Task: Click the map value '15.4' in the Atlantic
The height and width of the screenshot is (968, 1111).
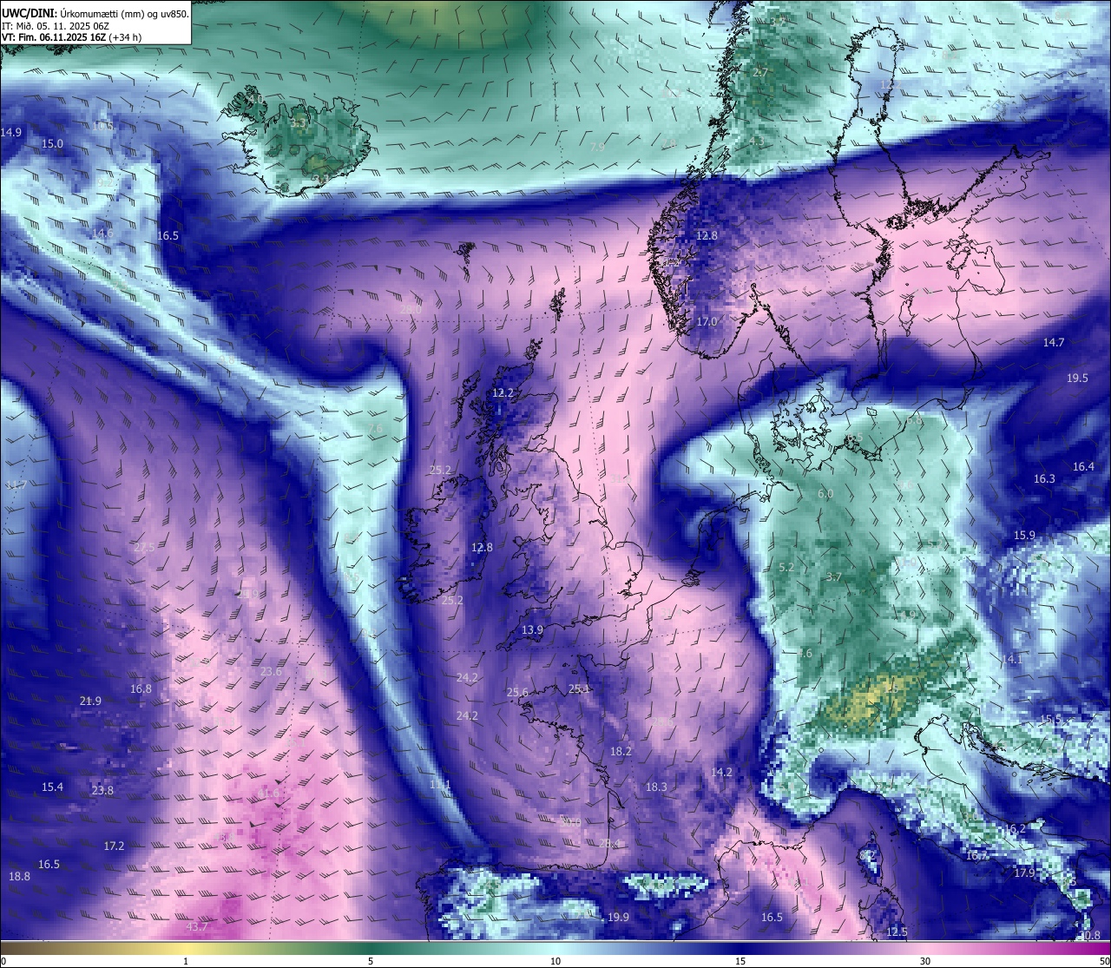Action: click(52, 787)
